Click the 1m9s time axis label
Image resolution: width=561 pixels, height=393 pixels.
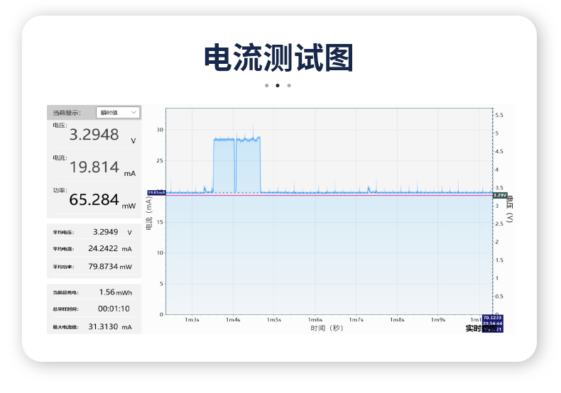[438, 320]
